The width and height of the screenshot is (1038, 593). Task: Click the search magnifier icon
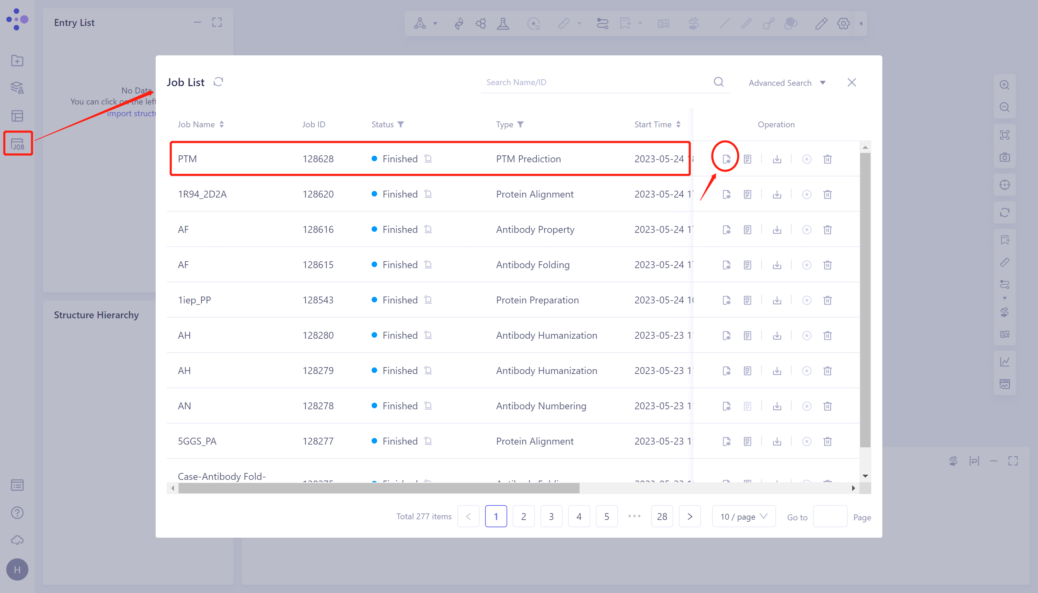tap(719, 82)
